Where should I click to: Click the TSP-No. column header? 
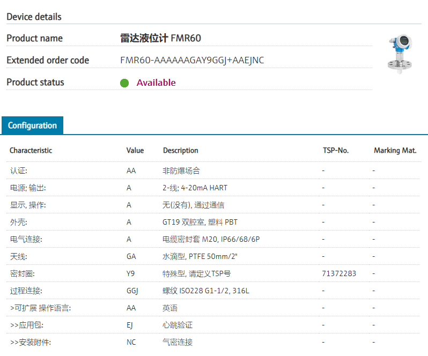(x=335, y=151)
